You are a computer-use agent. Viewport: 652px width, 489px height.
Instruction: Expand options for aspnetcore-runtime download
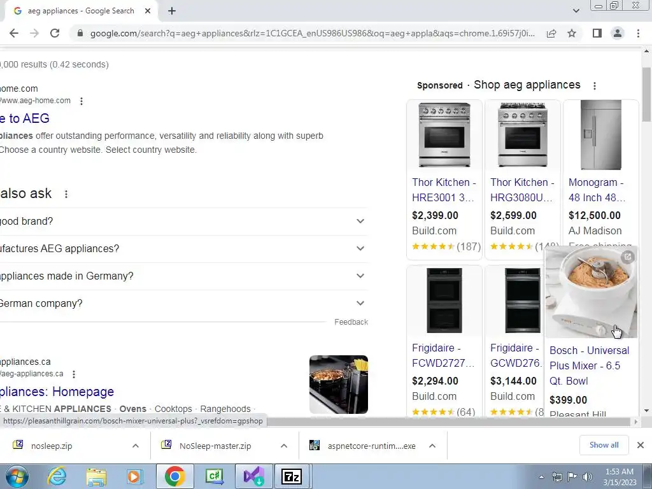(x=432, y=446)
